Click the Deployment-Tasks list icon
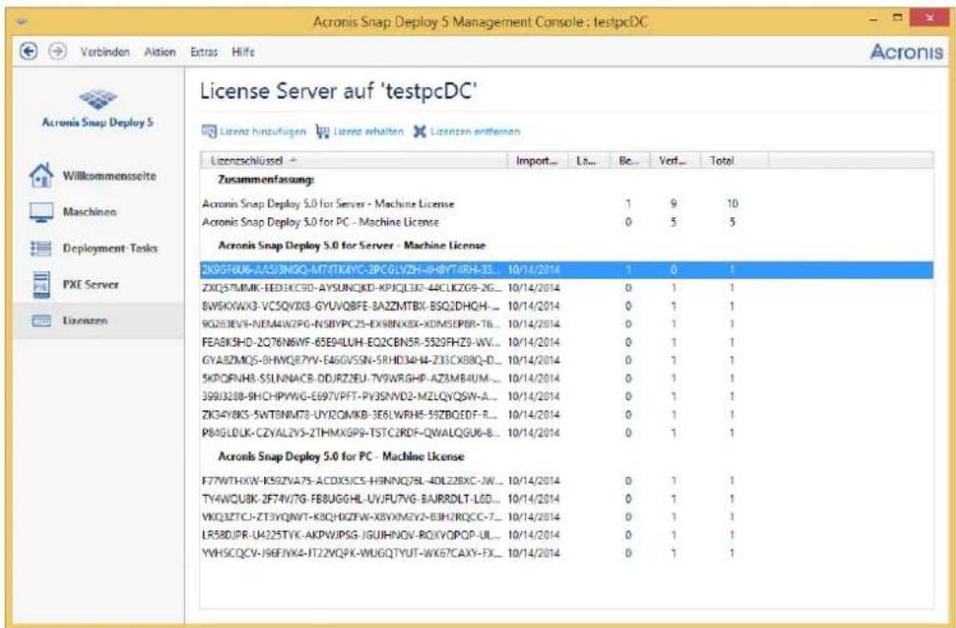The image size is (956, 628). (41, 248)
